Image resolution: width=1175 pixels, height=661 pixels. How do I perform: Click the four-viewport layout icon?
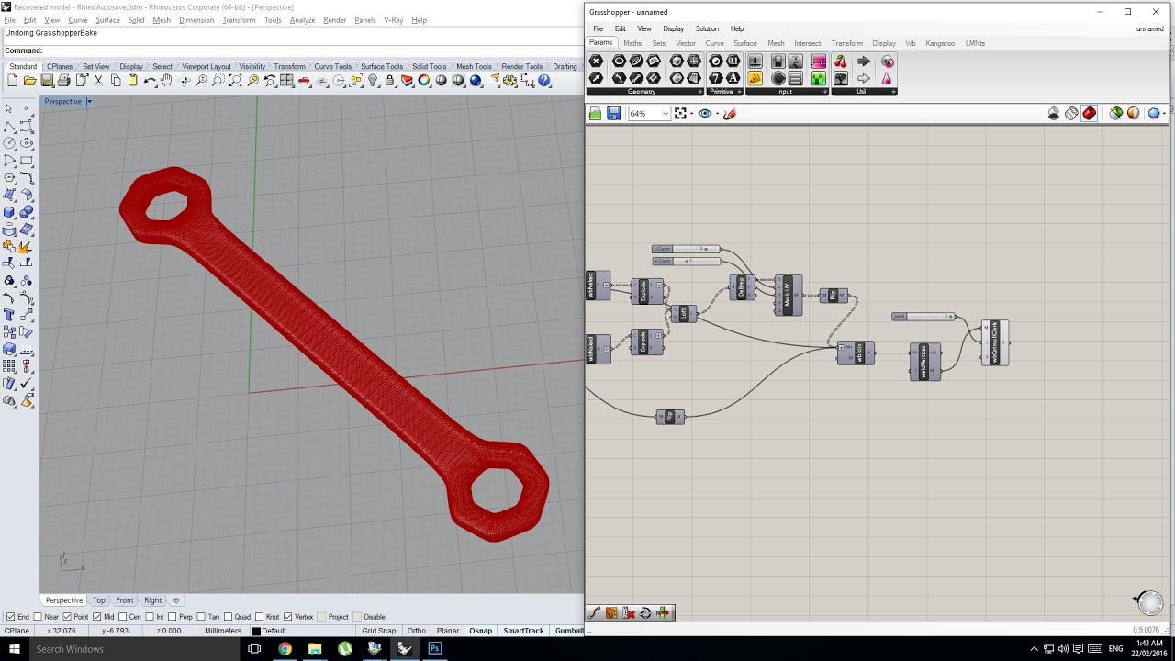coord(286,81)
